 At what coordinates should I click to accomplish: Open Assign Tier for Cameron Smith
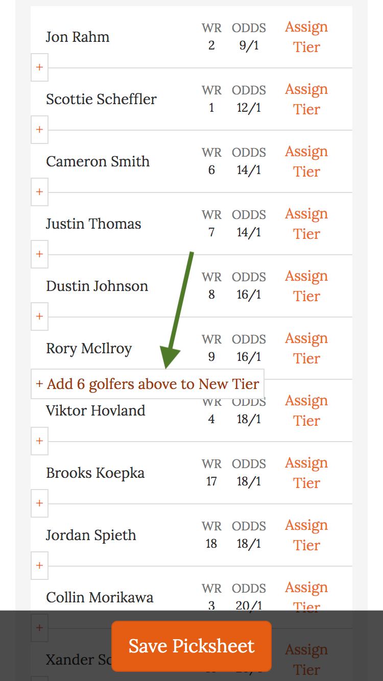pyautogui.click(x=306, y=161)
